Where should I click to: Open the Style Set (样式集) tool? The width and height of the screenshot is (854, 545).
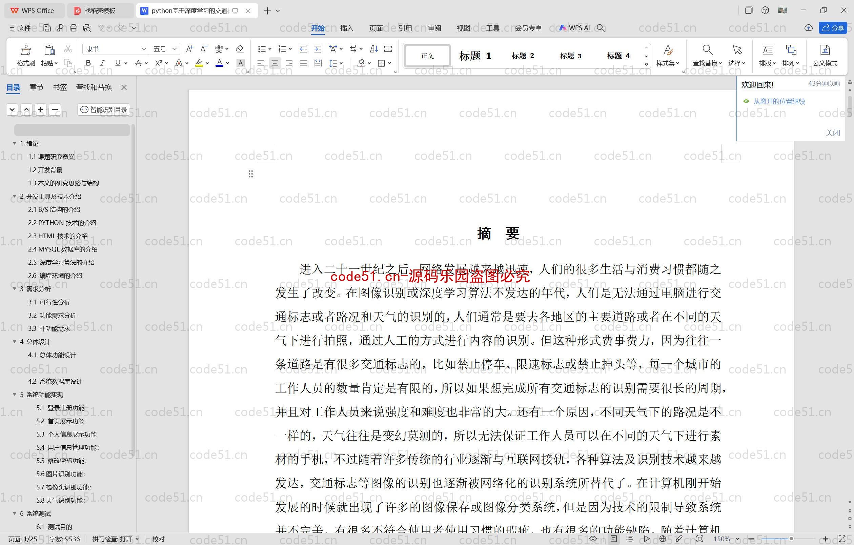coord(668,55)
